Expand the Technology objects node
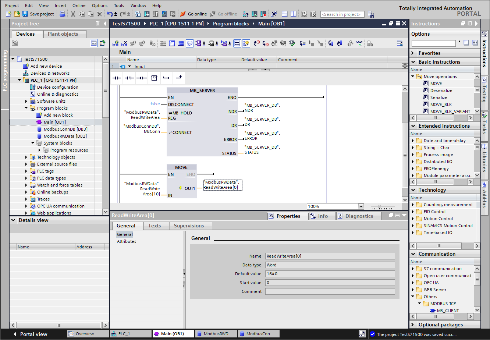This screenshot has width=490, height=340. 26,157
